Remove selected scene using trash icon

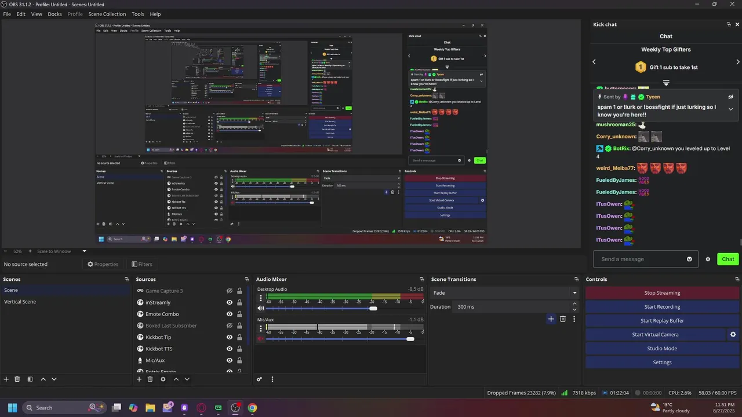tap(17, 379)
